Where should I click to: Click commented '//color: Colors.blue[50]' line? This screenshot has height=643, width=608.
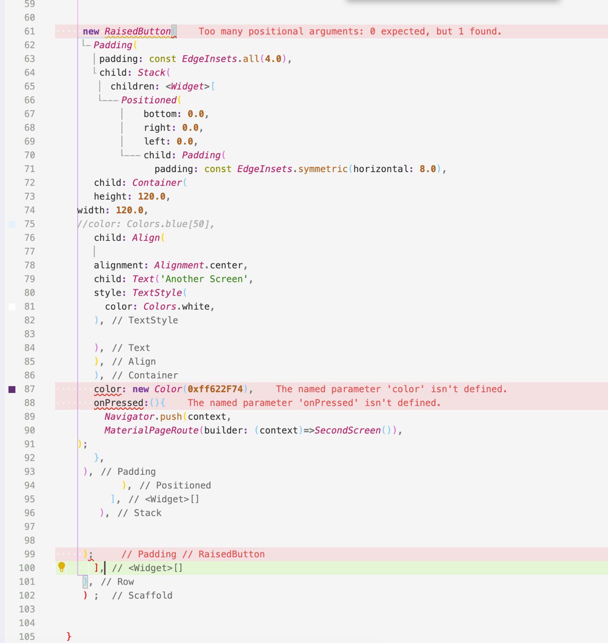146,224
